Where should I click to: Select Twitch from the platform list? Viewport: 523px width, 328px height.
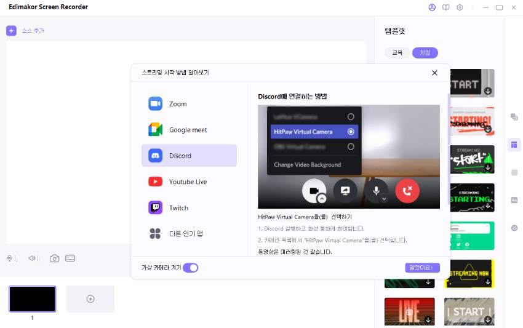pos(189,207)
